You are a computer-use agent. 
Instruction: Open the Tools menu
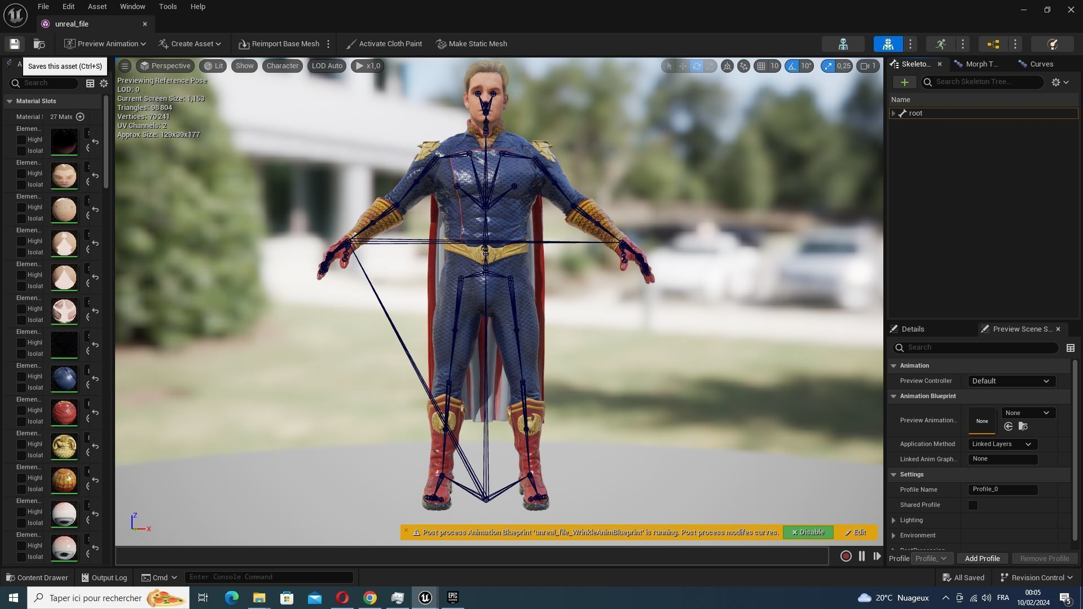pos(168,7)
